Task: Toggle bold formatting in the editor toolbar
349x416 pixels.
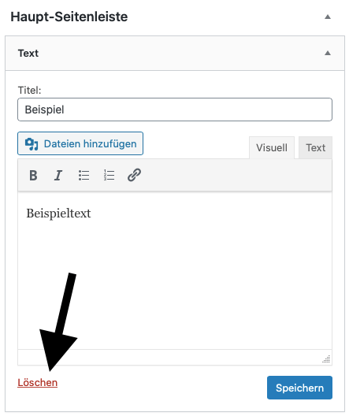Action: pyautogui.click(x=33, y=176)
